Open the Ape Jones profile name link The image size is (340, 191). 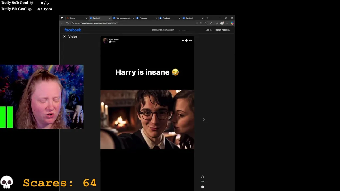(114, 40)
